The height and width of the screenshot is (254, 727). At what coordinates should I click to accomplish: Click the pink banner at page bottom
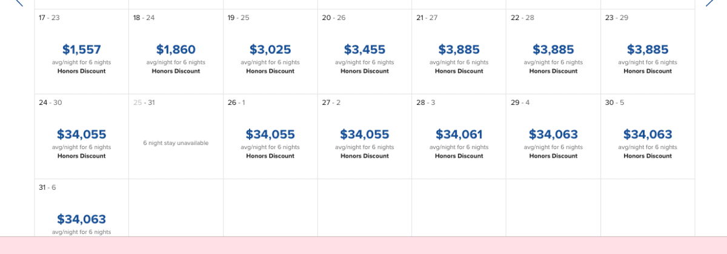(x=363, y=246)
